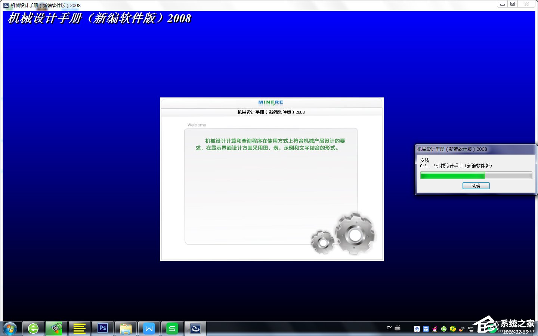This screenshot has width=538, height=336.
Task: Click the 取消 button to cancel installation
Action: pos(476,186)
